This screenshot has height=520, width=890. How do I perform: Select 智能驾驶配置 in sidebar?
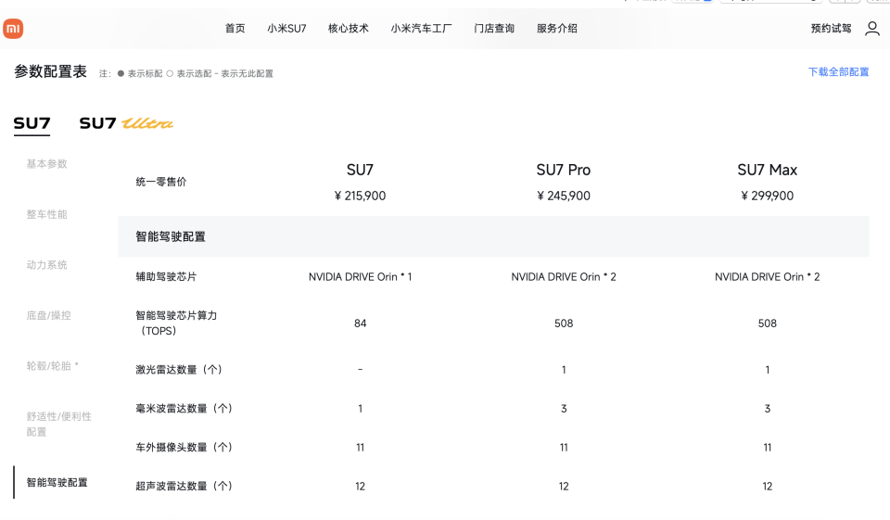(x=57, y=482)
